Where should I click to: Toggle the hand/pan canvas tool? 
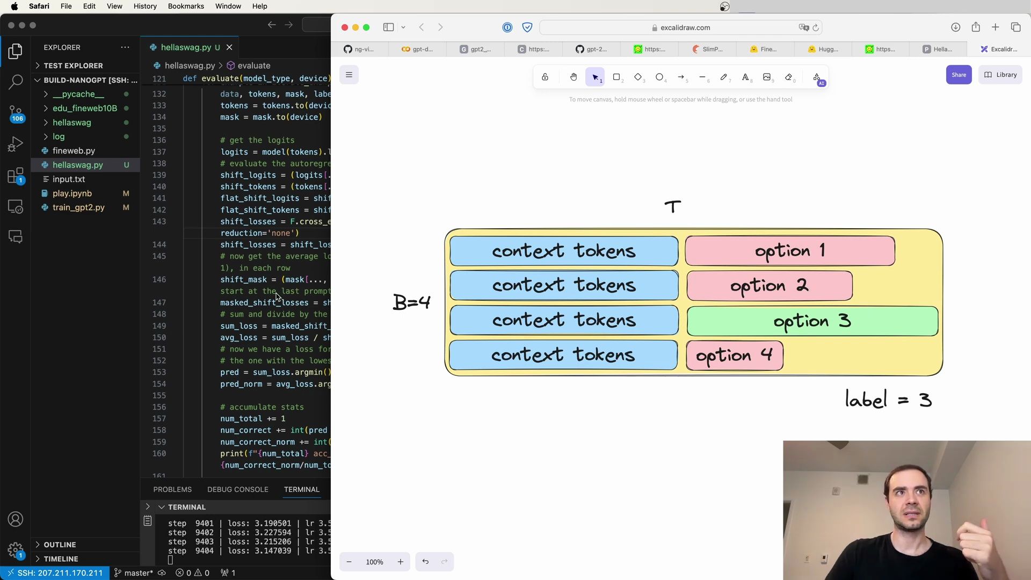tap(574, 76)
